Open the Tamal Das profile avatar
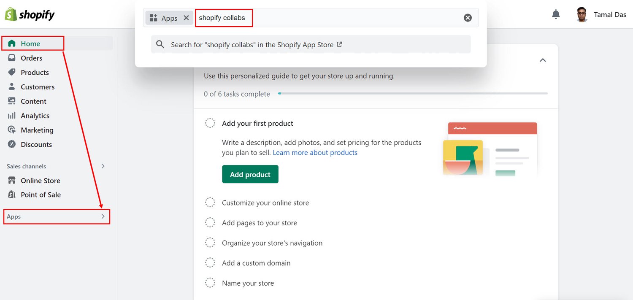This screenshot has width=633, height=300. click(582, 15)
